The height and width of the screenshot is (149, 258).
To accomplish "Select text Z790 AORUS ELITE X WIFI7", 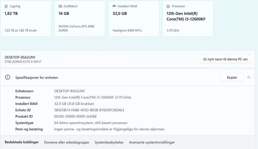I will pyautogui.click(x=23, y=62).
